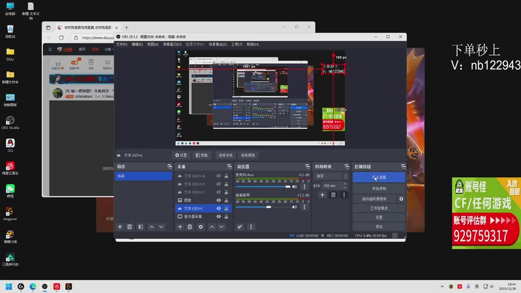This screenshot has width=521, height=293.
Task: Undock the Sources panel via pop-out icon
Action: point(229,167)
